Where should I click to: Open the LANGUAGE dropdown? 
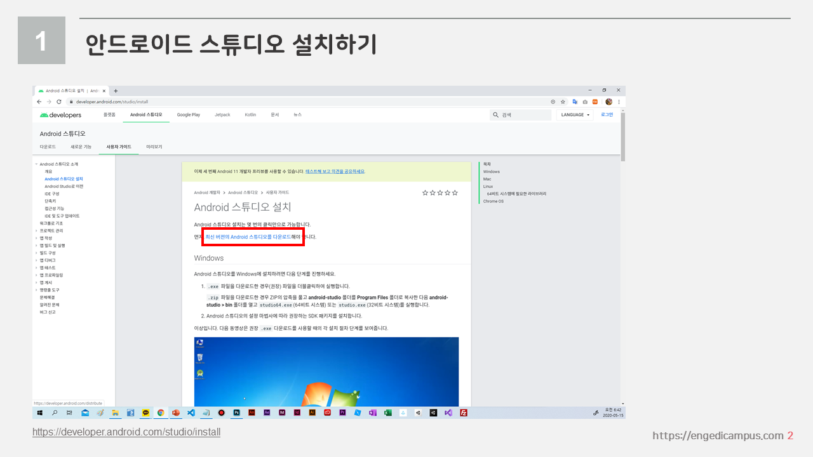coord(575,115)
